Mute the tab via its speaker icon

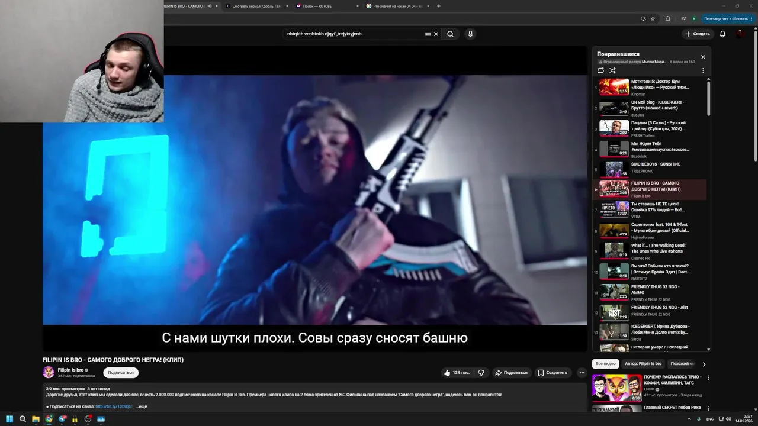(x=210, y=6)
